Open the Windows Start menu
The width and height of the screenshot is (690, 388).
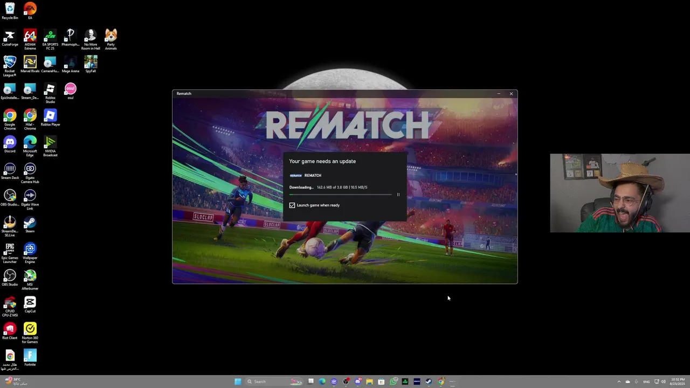[238, 382]
